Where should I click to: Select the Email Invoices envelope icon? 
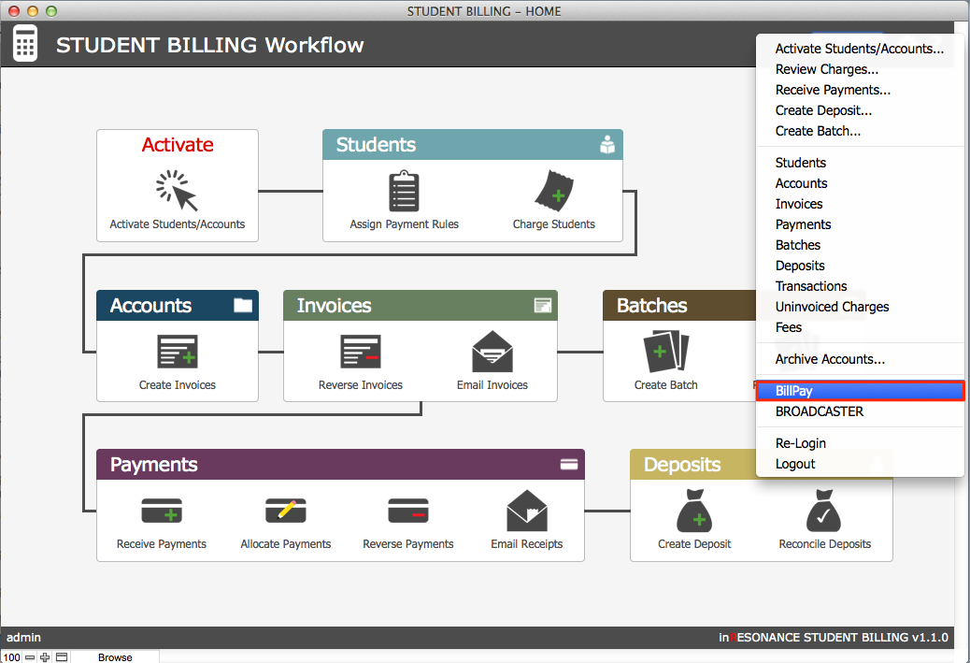(x=492, y=352)
